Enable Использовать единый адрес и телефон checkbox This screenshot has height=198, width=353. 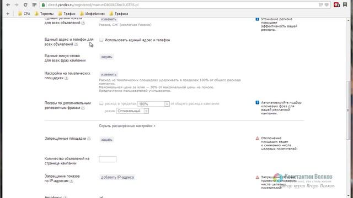[101, 40]
